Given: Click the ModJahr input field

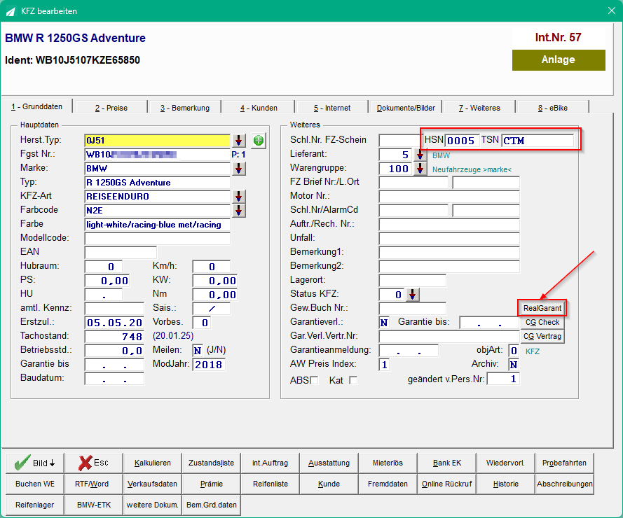Looking at the screenshot, I should (x=209, y=365).
